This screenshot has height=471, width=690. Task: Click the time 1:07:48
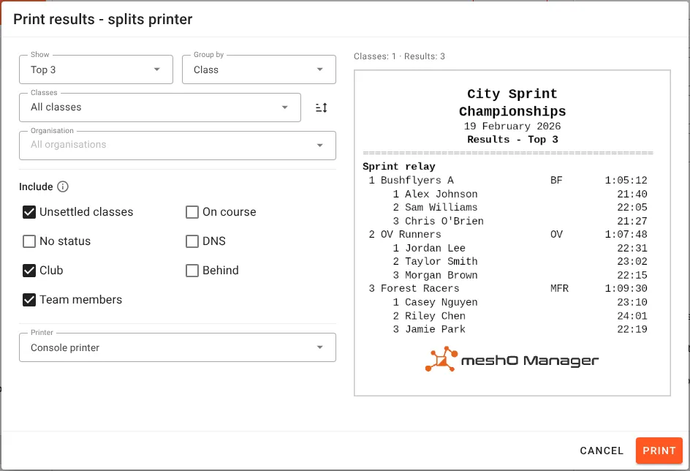point(626,234)
